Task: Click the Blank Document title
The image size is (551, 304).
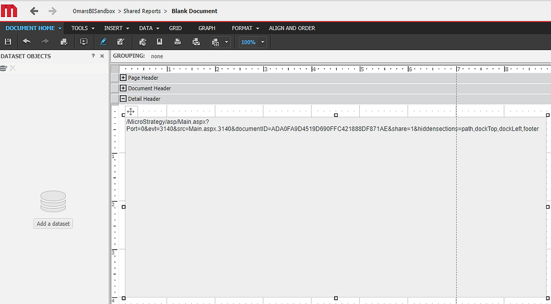Action: click(195, 11)
